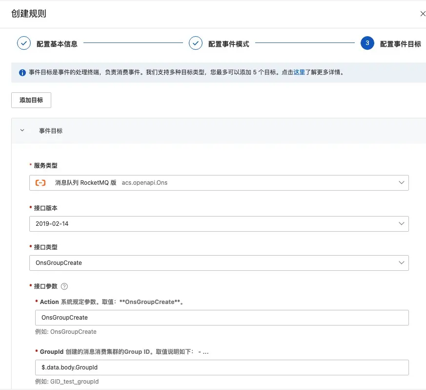426x390 pixels.
Task: Open the 这里 details link
Action: tap(299, 72)
